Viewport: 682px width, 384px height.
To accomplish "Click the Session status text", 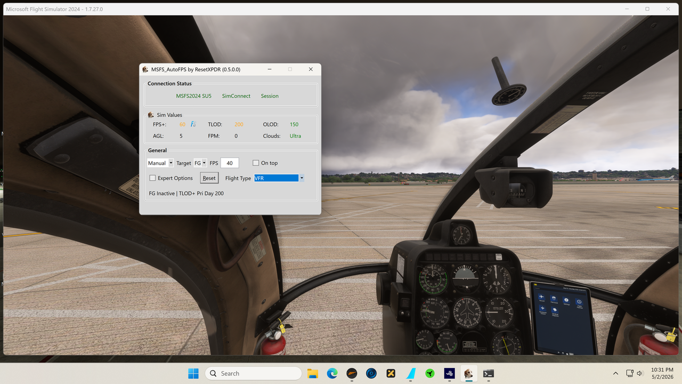I will (x=270, y=96).
